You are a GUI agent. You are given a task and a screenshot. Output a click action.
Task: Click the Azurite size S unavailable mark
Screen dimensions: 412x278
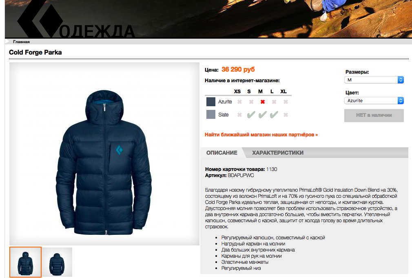pyautogui.click(x=251, y=102)
